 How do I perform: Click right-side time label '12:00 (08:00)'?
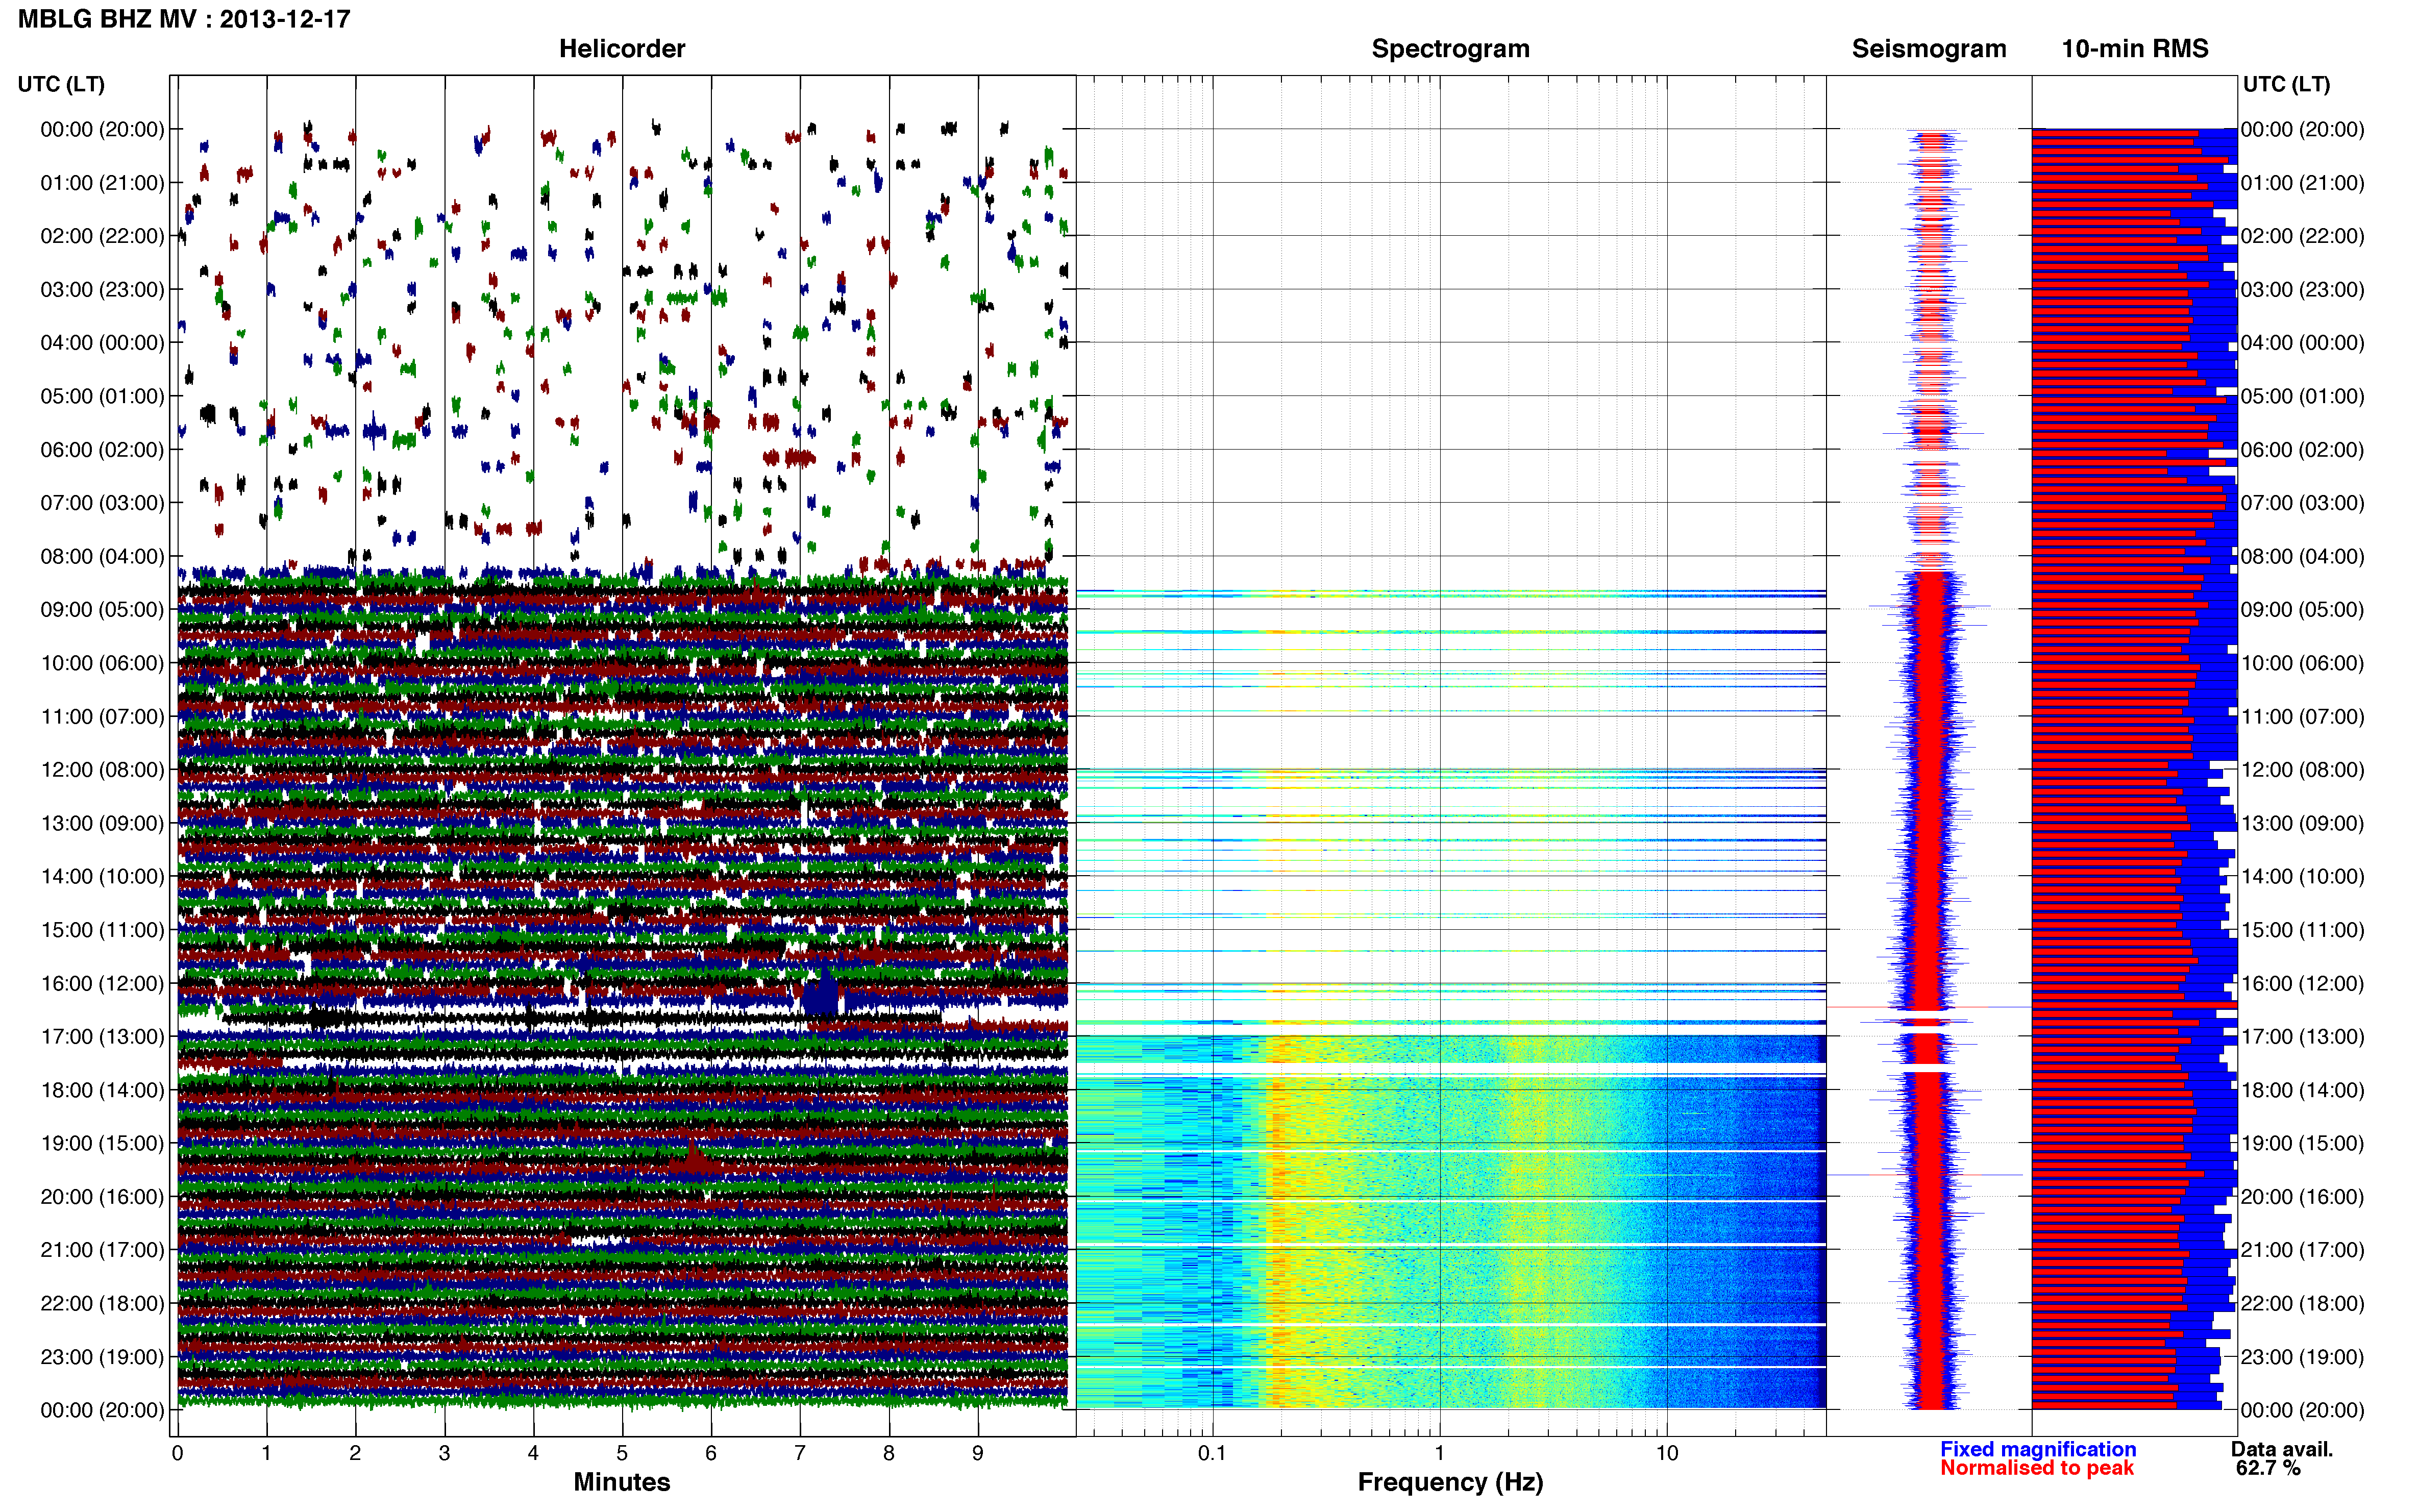click(2302, 770)
